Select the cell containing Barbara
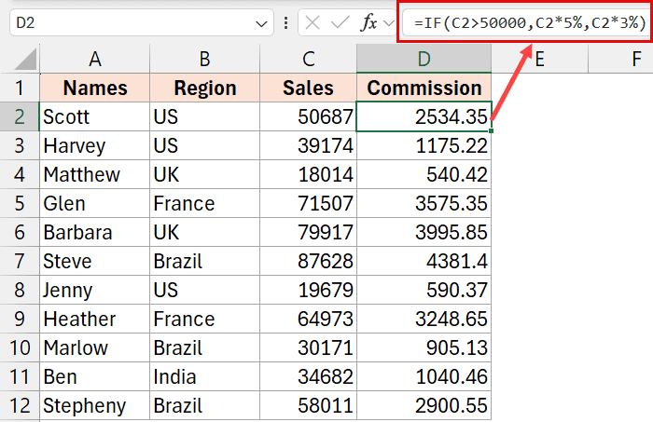Image resolution: width=653 pixels, height=422 pixels. [95, 232]
